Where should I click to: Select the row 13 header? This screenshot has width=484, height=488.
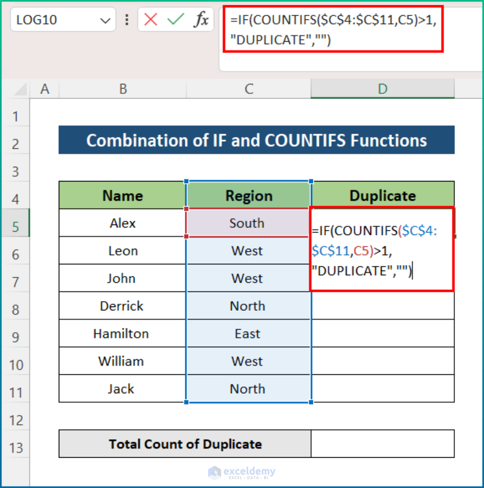16,447
